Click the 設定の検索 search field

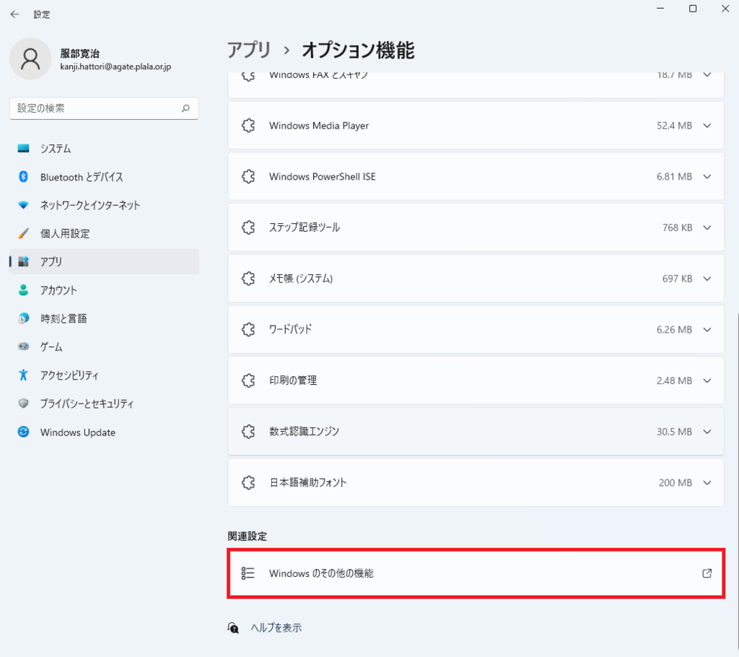(x=104, y=108)
